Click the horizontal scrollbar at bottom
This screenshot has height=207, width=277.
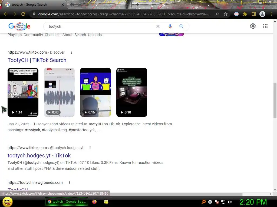[176, 194]
